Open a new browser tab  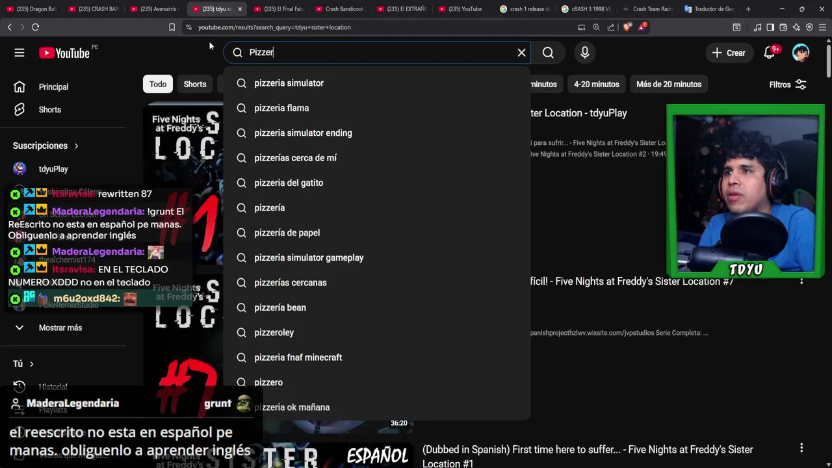click(x=748, y=9)
